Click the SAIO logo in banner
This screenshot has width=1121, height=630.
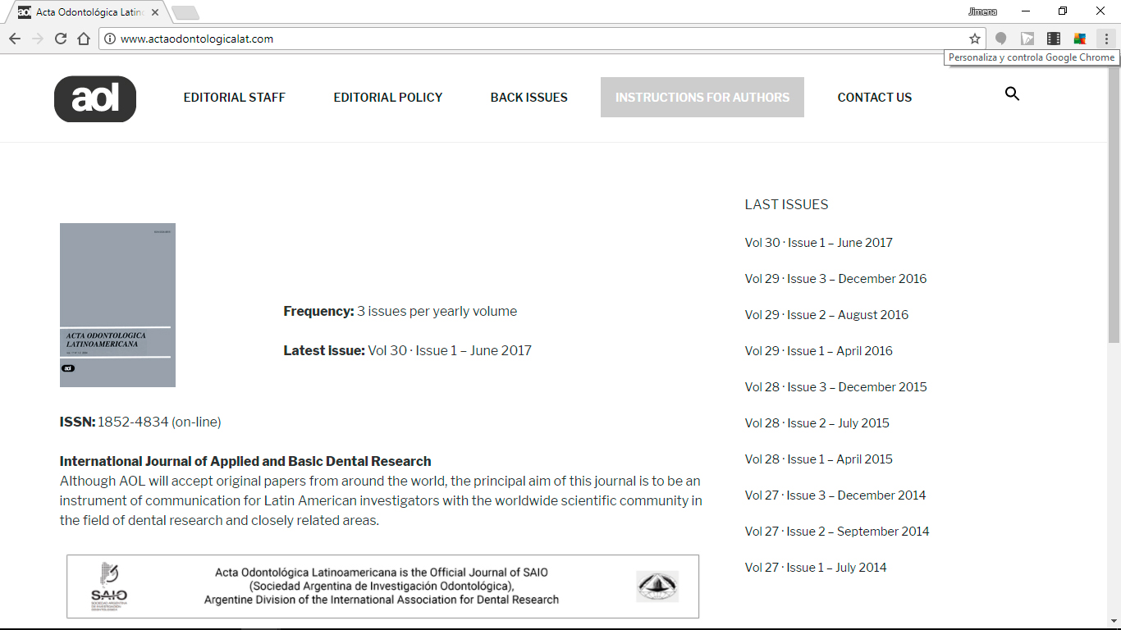click(109, 587)
